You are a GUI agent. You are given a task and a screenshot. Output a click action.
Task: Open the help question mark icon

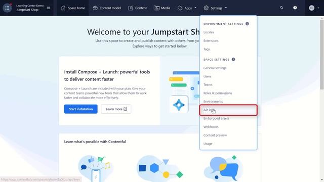point(295,8)
